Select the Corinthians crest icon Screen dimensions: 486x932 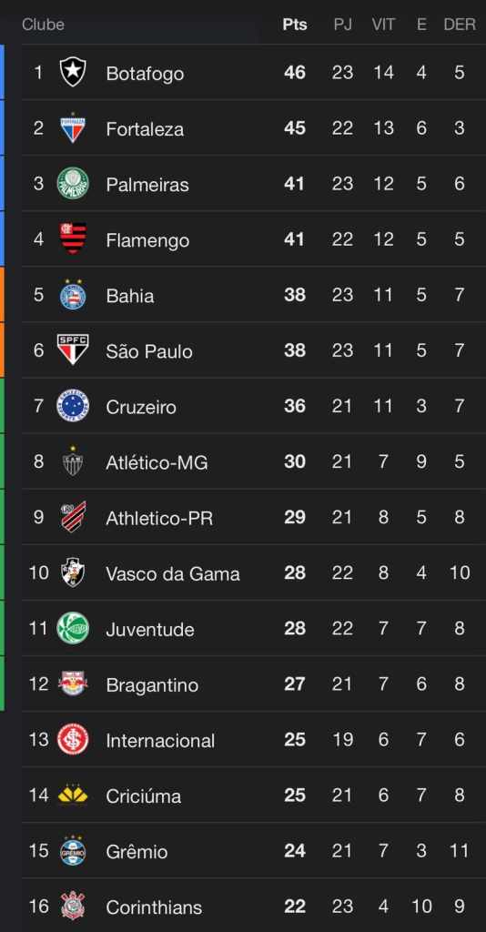click(73, 907)
